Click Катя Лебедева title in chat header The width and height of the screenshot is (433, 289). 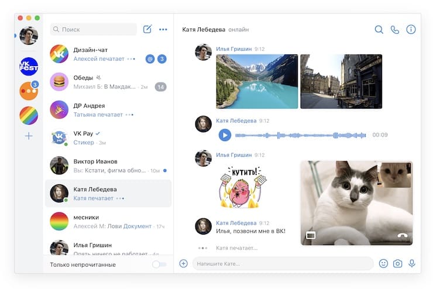click(204, 29)
